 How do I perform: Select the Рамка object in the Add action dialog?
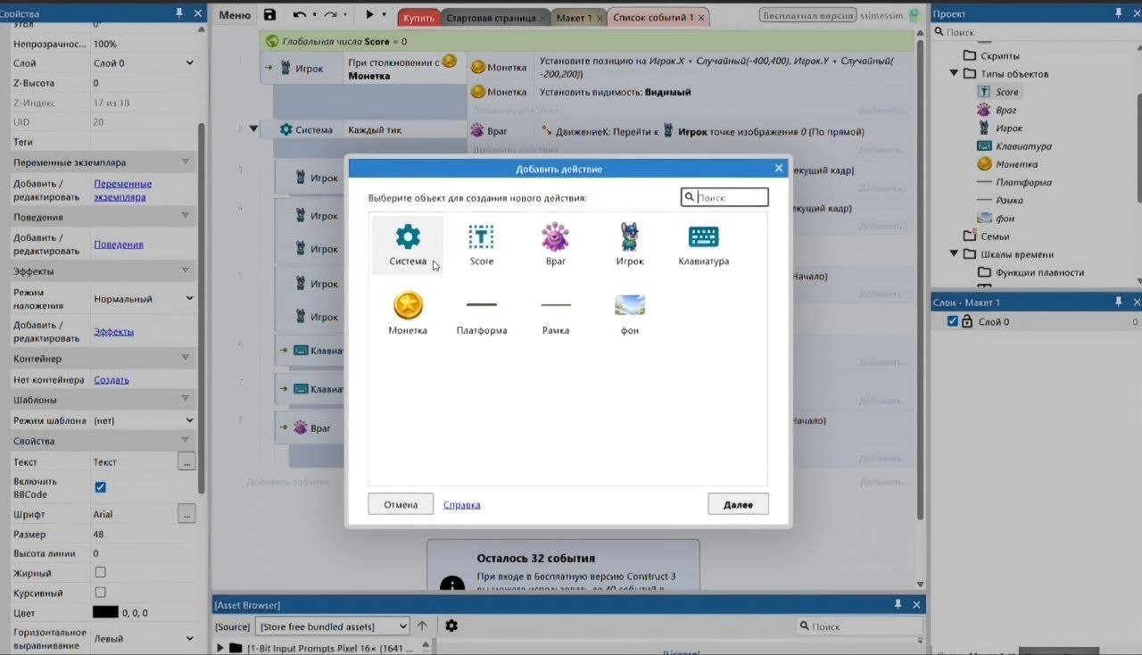click(555, 313)
